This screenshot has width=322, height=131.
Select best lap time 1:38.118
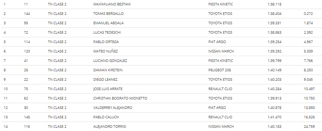pos(274,4)
